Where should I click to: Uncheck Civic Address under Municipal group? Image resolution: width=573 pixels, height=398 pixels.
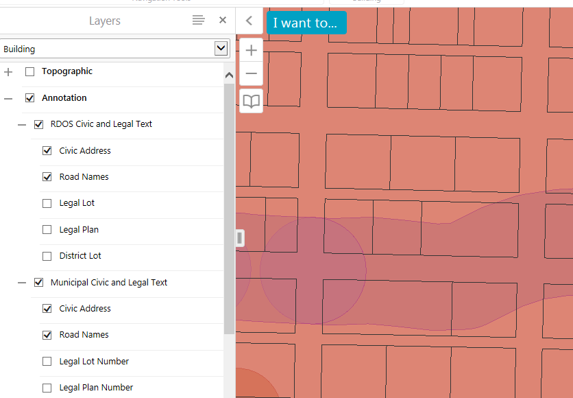[x=47, y=309]
